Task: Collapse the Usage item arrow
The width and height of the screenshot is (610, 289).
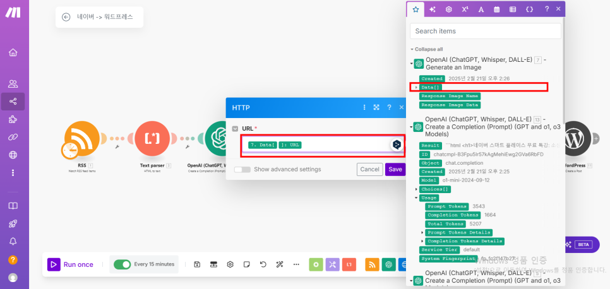Action: point(416,198)
